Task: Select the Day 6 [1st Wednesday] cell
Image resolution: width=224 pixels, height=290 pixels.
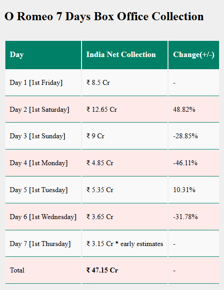Action: pos(43,217)
